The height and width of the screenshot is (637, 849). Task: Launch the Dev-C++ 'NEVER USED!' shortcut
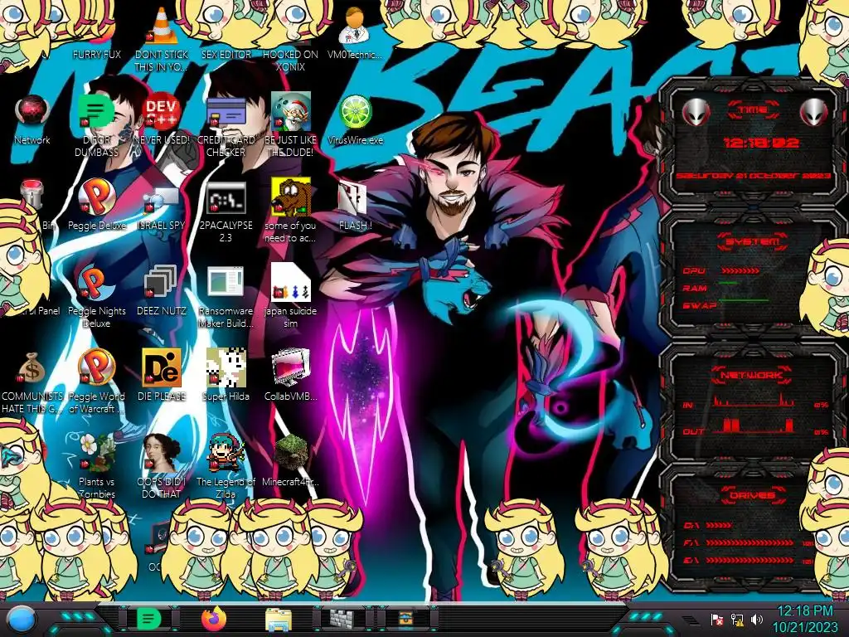click(162, 112)
